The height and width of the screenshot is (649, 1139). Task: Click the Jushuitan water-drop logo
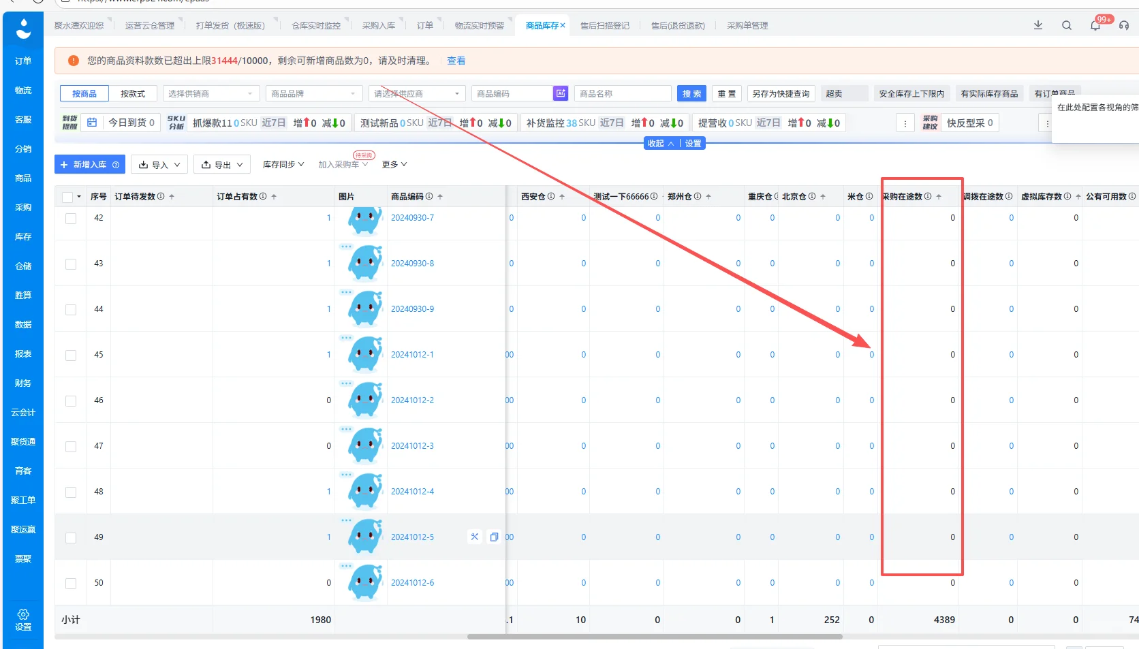click(23, 29)
